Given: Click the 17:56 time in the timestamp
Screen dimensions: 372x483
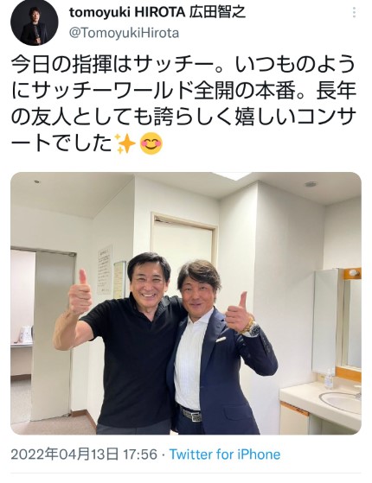Looking at the screenshot, I should (140, 454).
